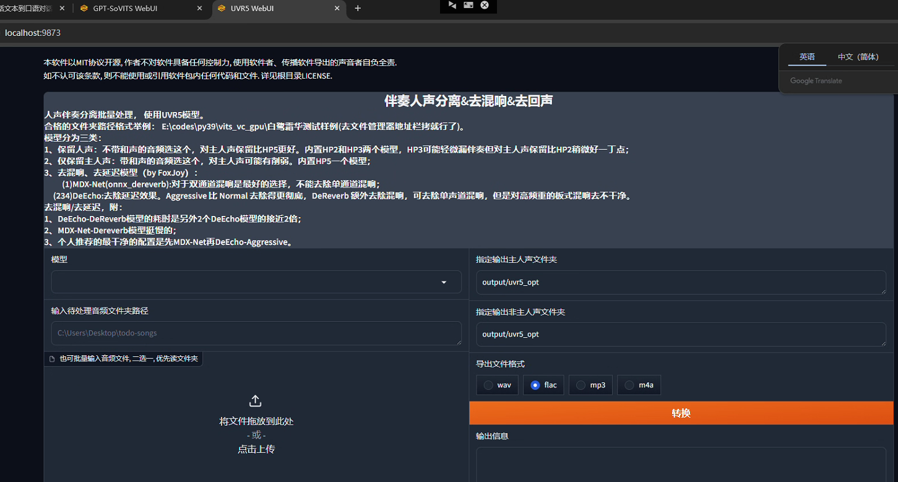Choose mp3 as export format
Viewport: 898px width, 482px height.
(590, 385)
